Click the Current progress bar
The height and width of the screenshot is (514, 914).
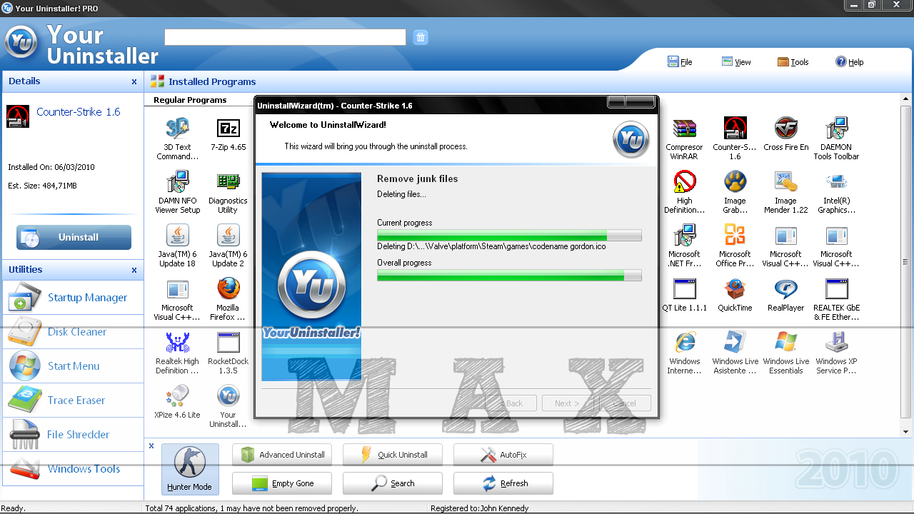point(509,236)
